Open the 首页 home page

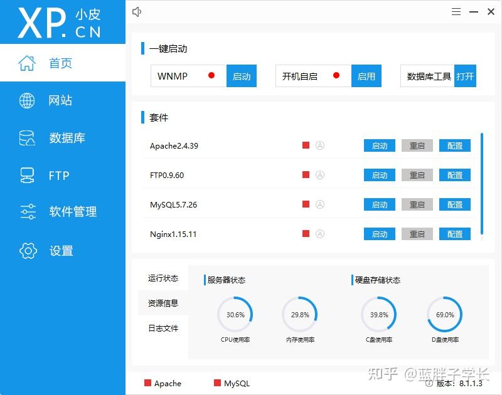[x=63, y=63]
